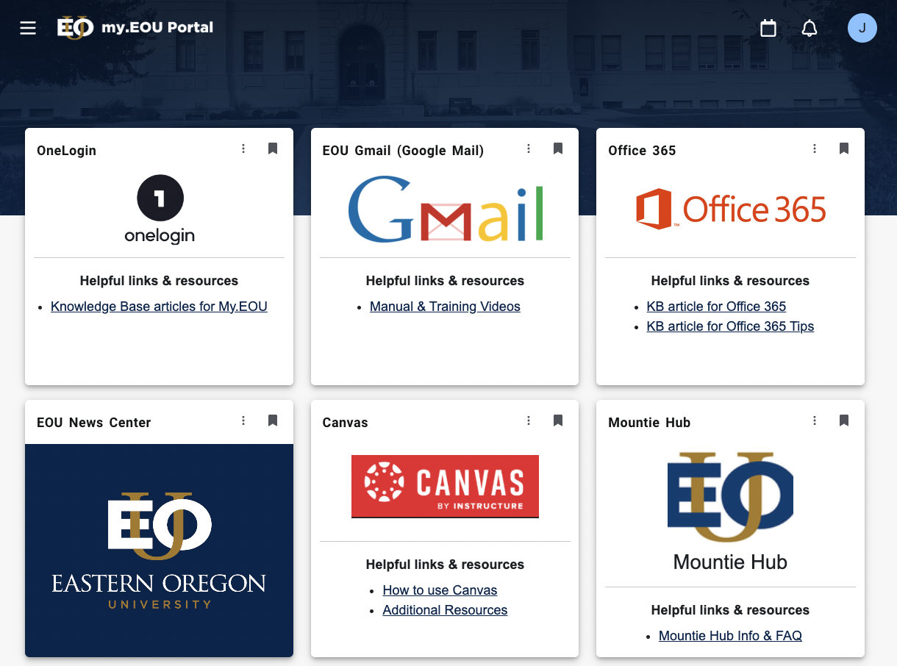
Task: Open KB article for Office 365 Tips
Action: (730, 326)
